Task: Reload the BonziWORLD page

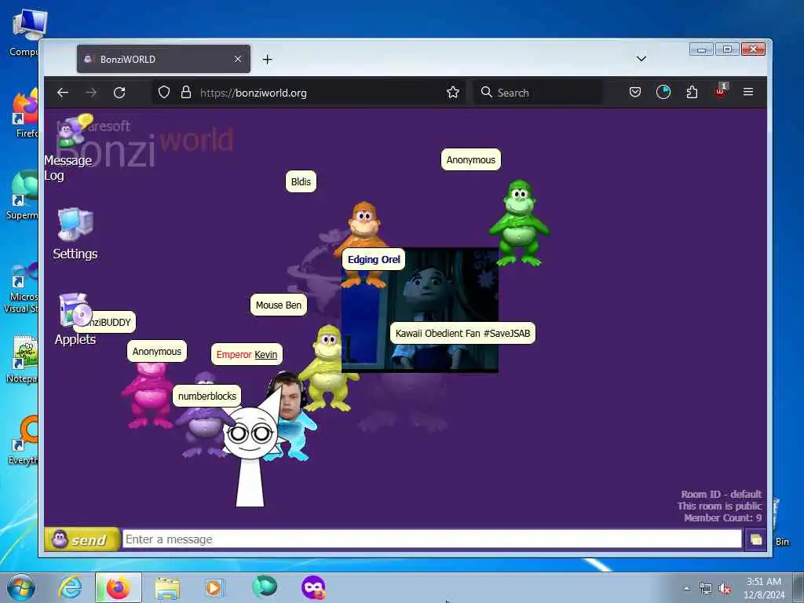Action: [119, 93]
